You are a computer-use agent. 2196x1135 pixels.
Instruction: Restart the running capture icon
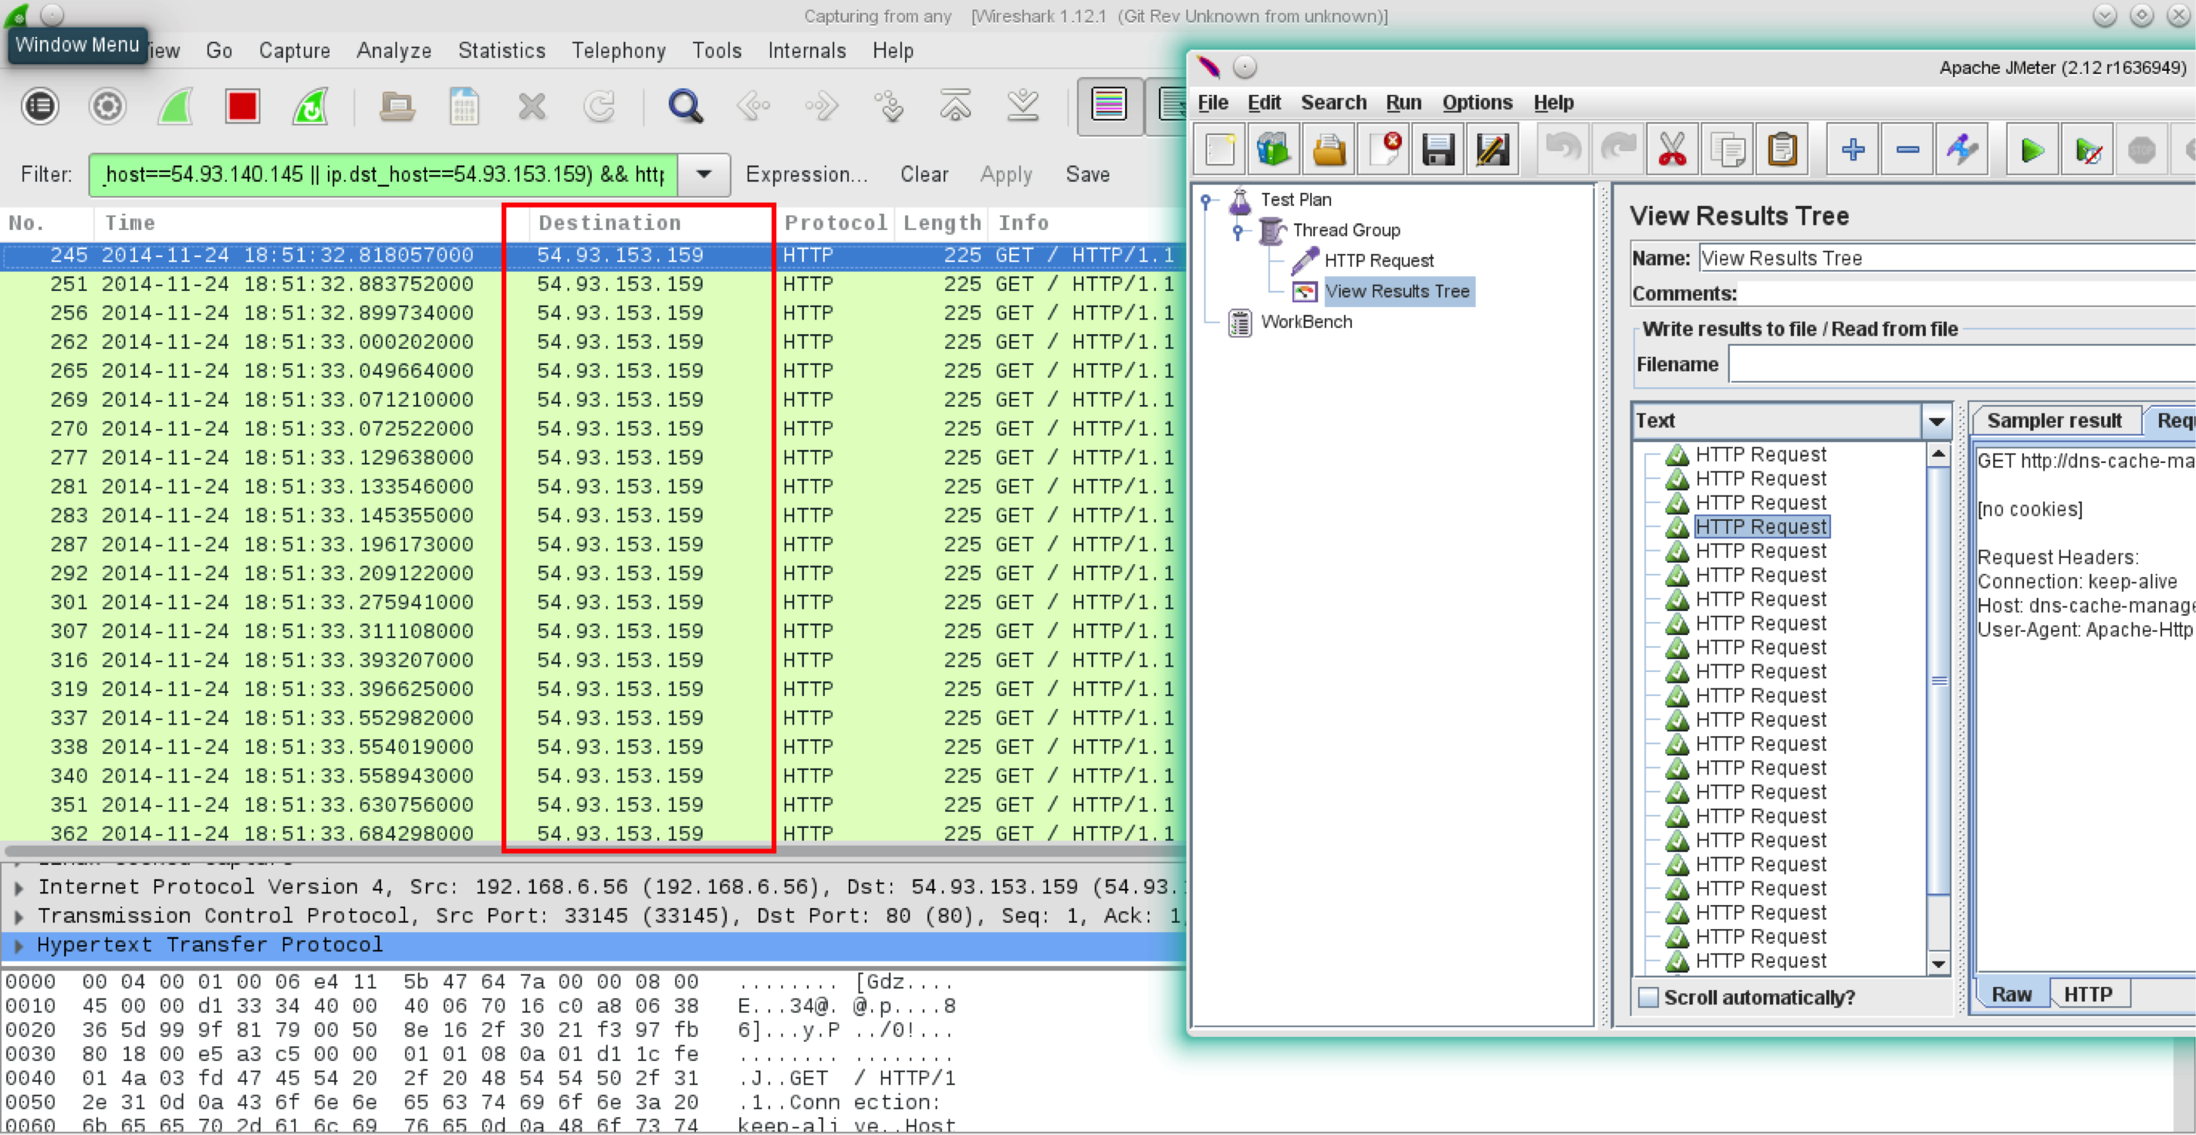coord(310,106)
